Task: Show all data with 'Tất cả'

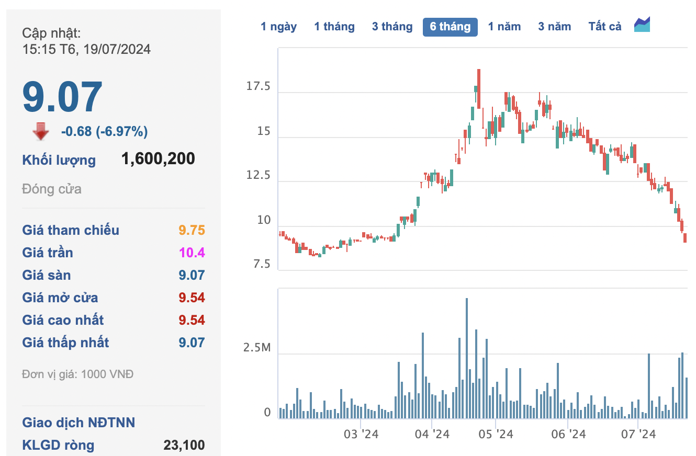Action: click(605, 27)
